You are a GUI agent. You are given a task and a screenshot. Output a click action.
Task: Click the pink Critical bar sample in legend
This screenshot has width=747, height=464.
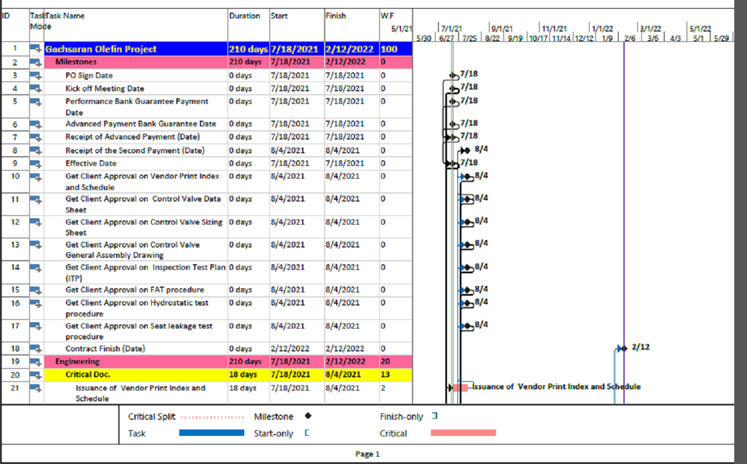pyautogui.click(x=463, y=433)
